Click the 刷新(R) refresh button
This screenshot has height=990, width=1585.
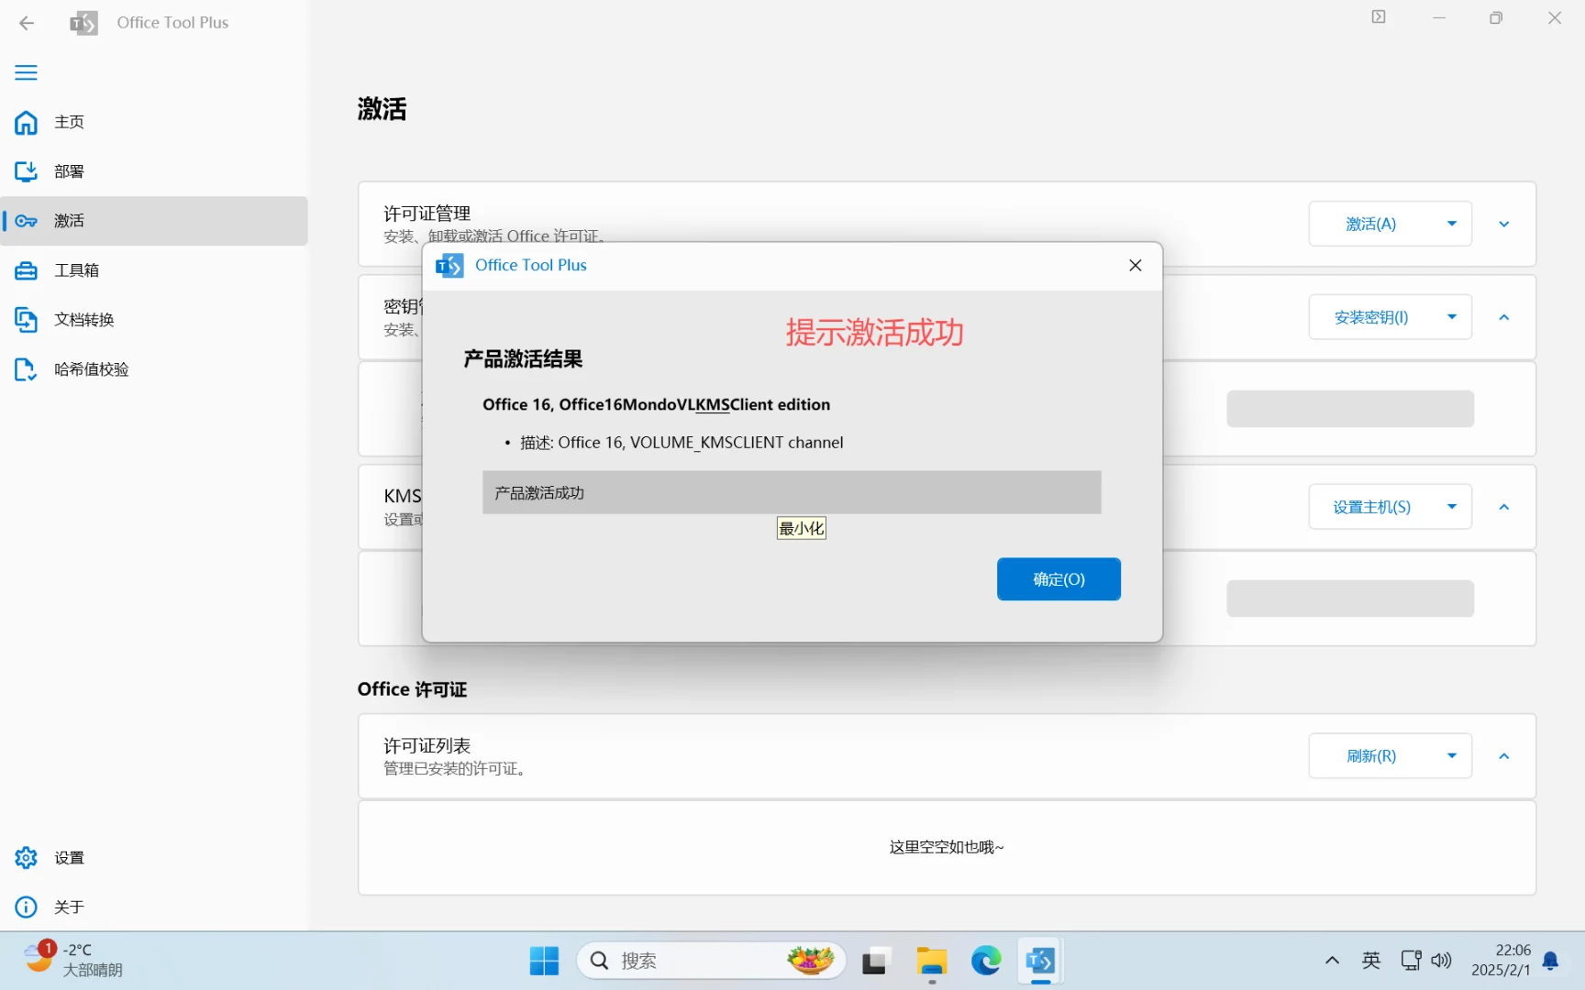click(1370, 755)
